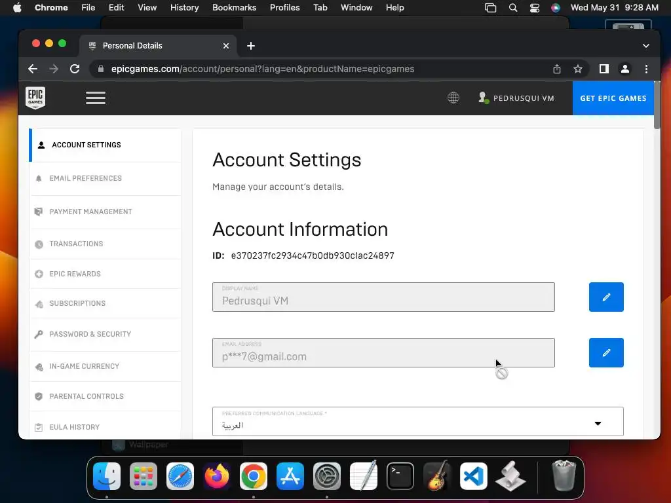
Task: Go forward with the browser forward arrow
Action: coord(54,69)
